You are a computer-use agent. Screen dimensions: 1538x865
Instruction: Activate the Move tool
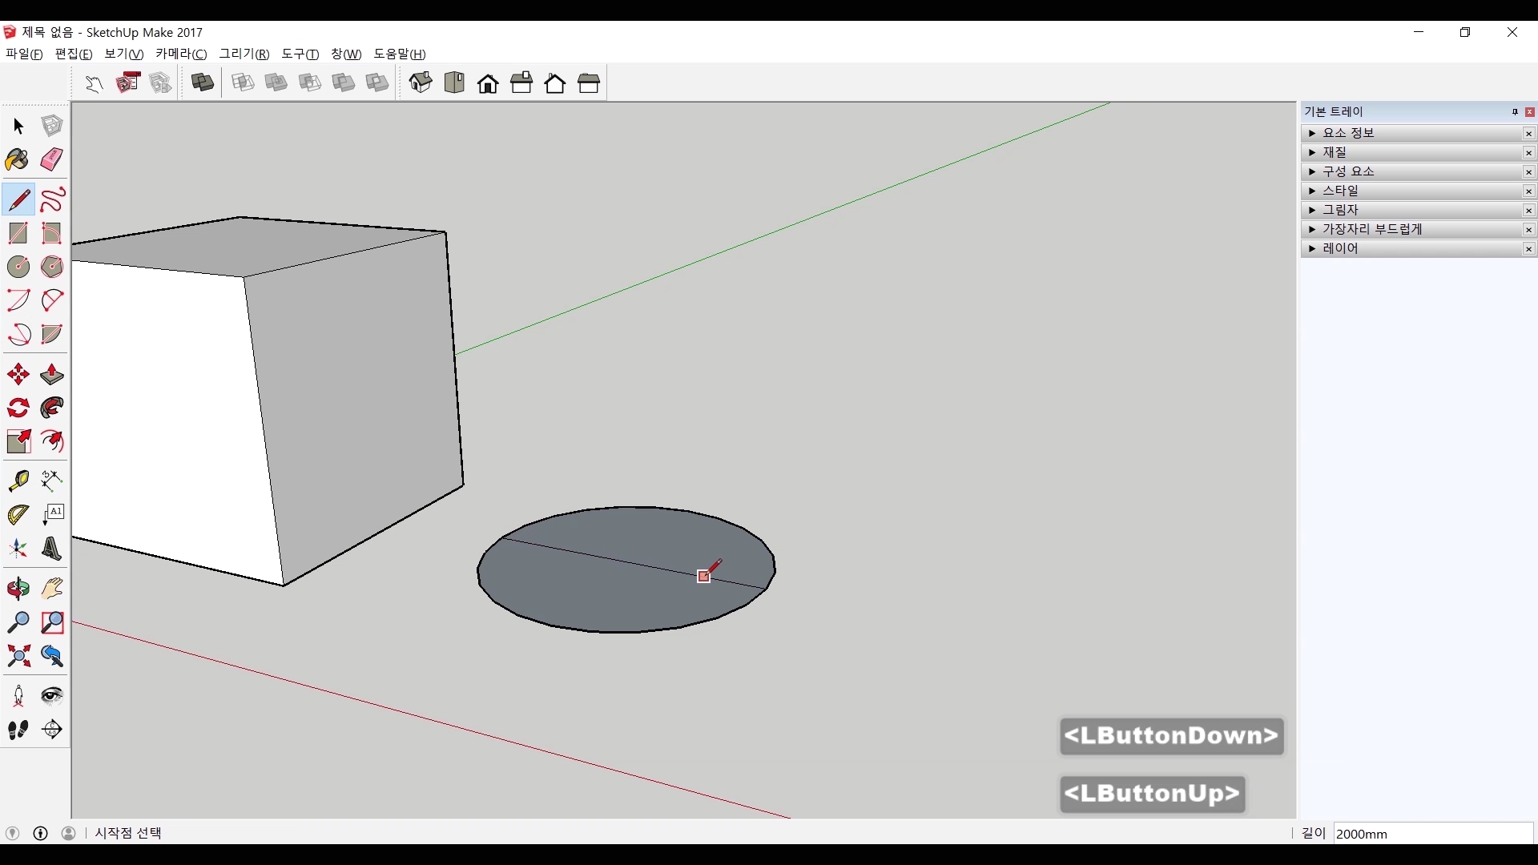(18, 375)
